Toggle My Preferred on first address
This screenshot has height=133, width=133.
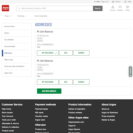pyautogui.click(x=48, y=53)
